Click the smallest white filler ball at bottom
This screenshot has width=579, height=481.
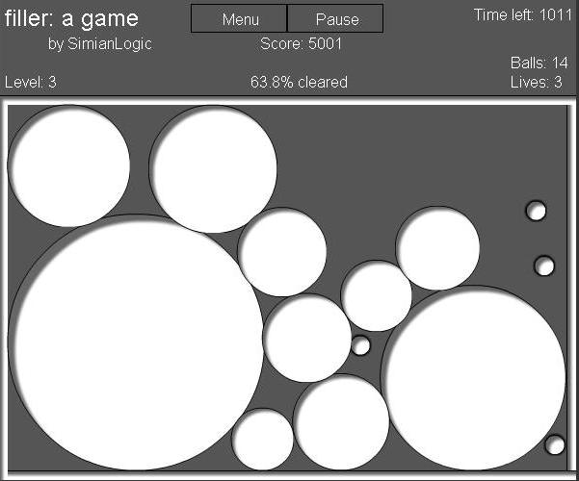262,441
